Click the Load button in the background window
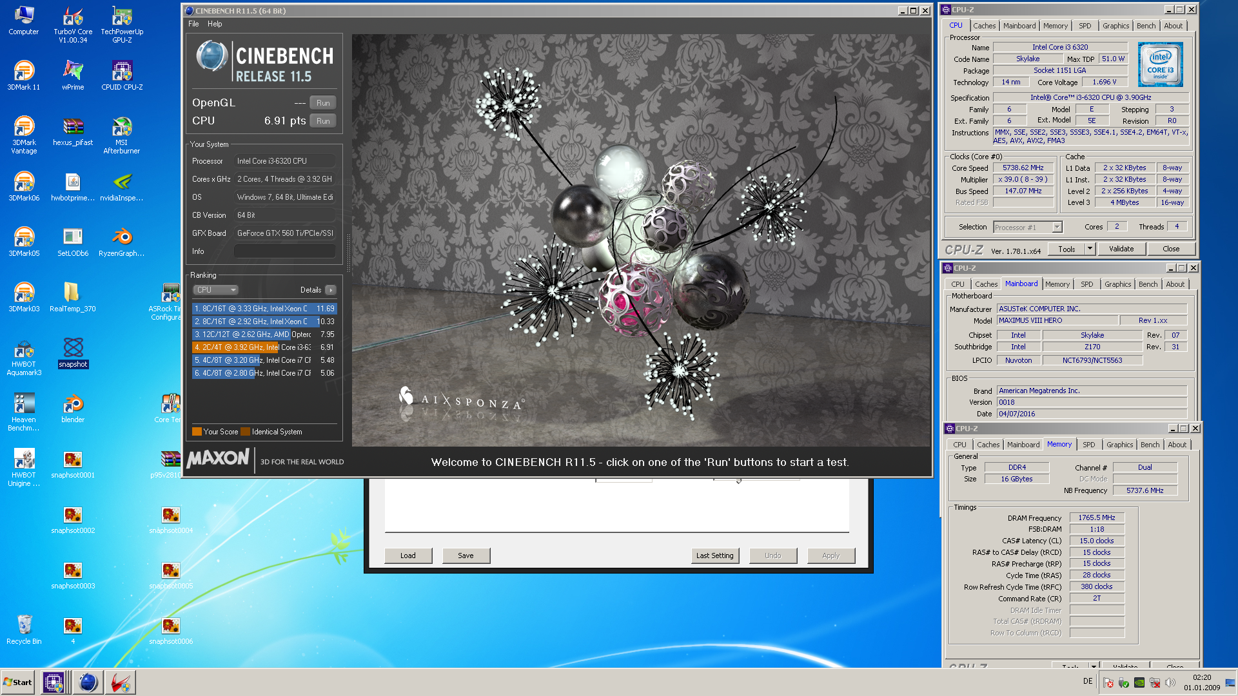 point(408,556)
